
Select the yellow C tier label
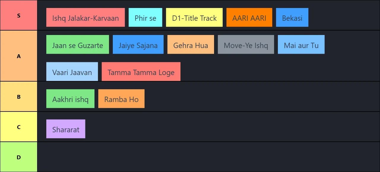tap(19, 127)
